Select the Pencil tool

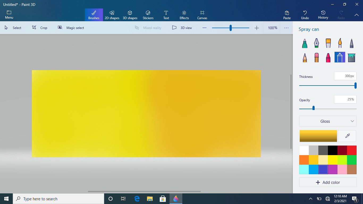click(305, 57)
